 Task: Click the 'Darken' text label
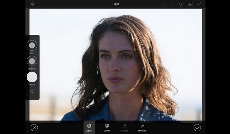click(107, 131)
